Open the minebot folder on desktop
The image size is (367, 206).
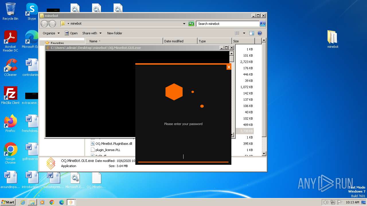(x=333, y=39)
